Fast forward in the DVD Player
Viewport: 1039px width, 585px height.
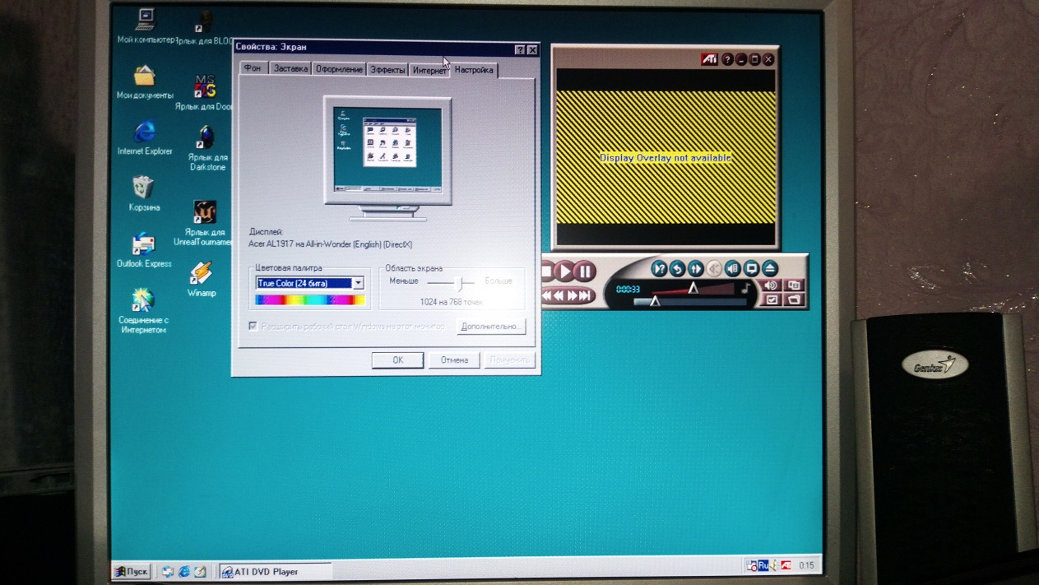tap(572, 295)
